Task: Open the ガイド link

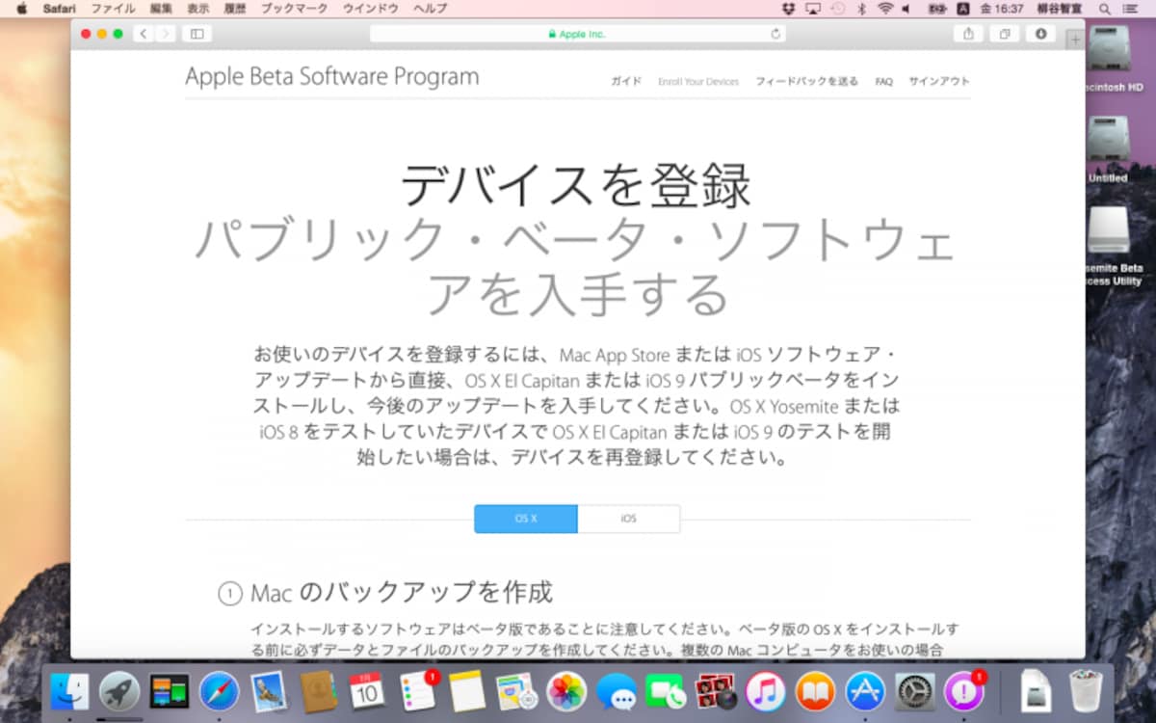Action: [625, 82]
